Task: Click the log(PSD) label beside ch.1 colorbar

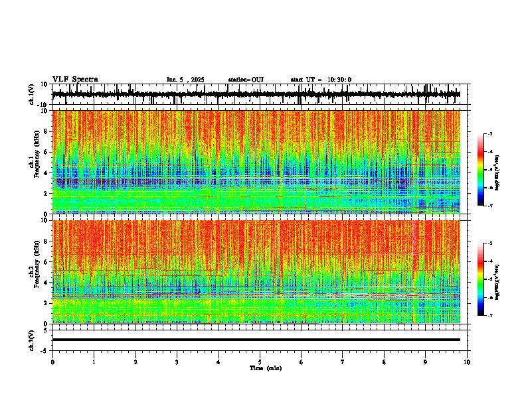Action: click(x=497, y=172)
